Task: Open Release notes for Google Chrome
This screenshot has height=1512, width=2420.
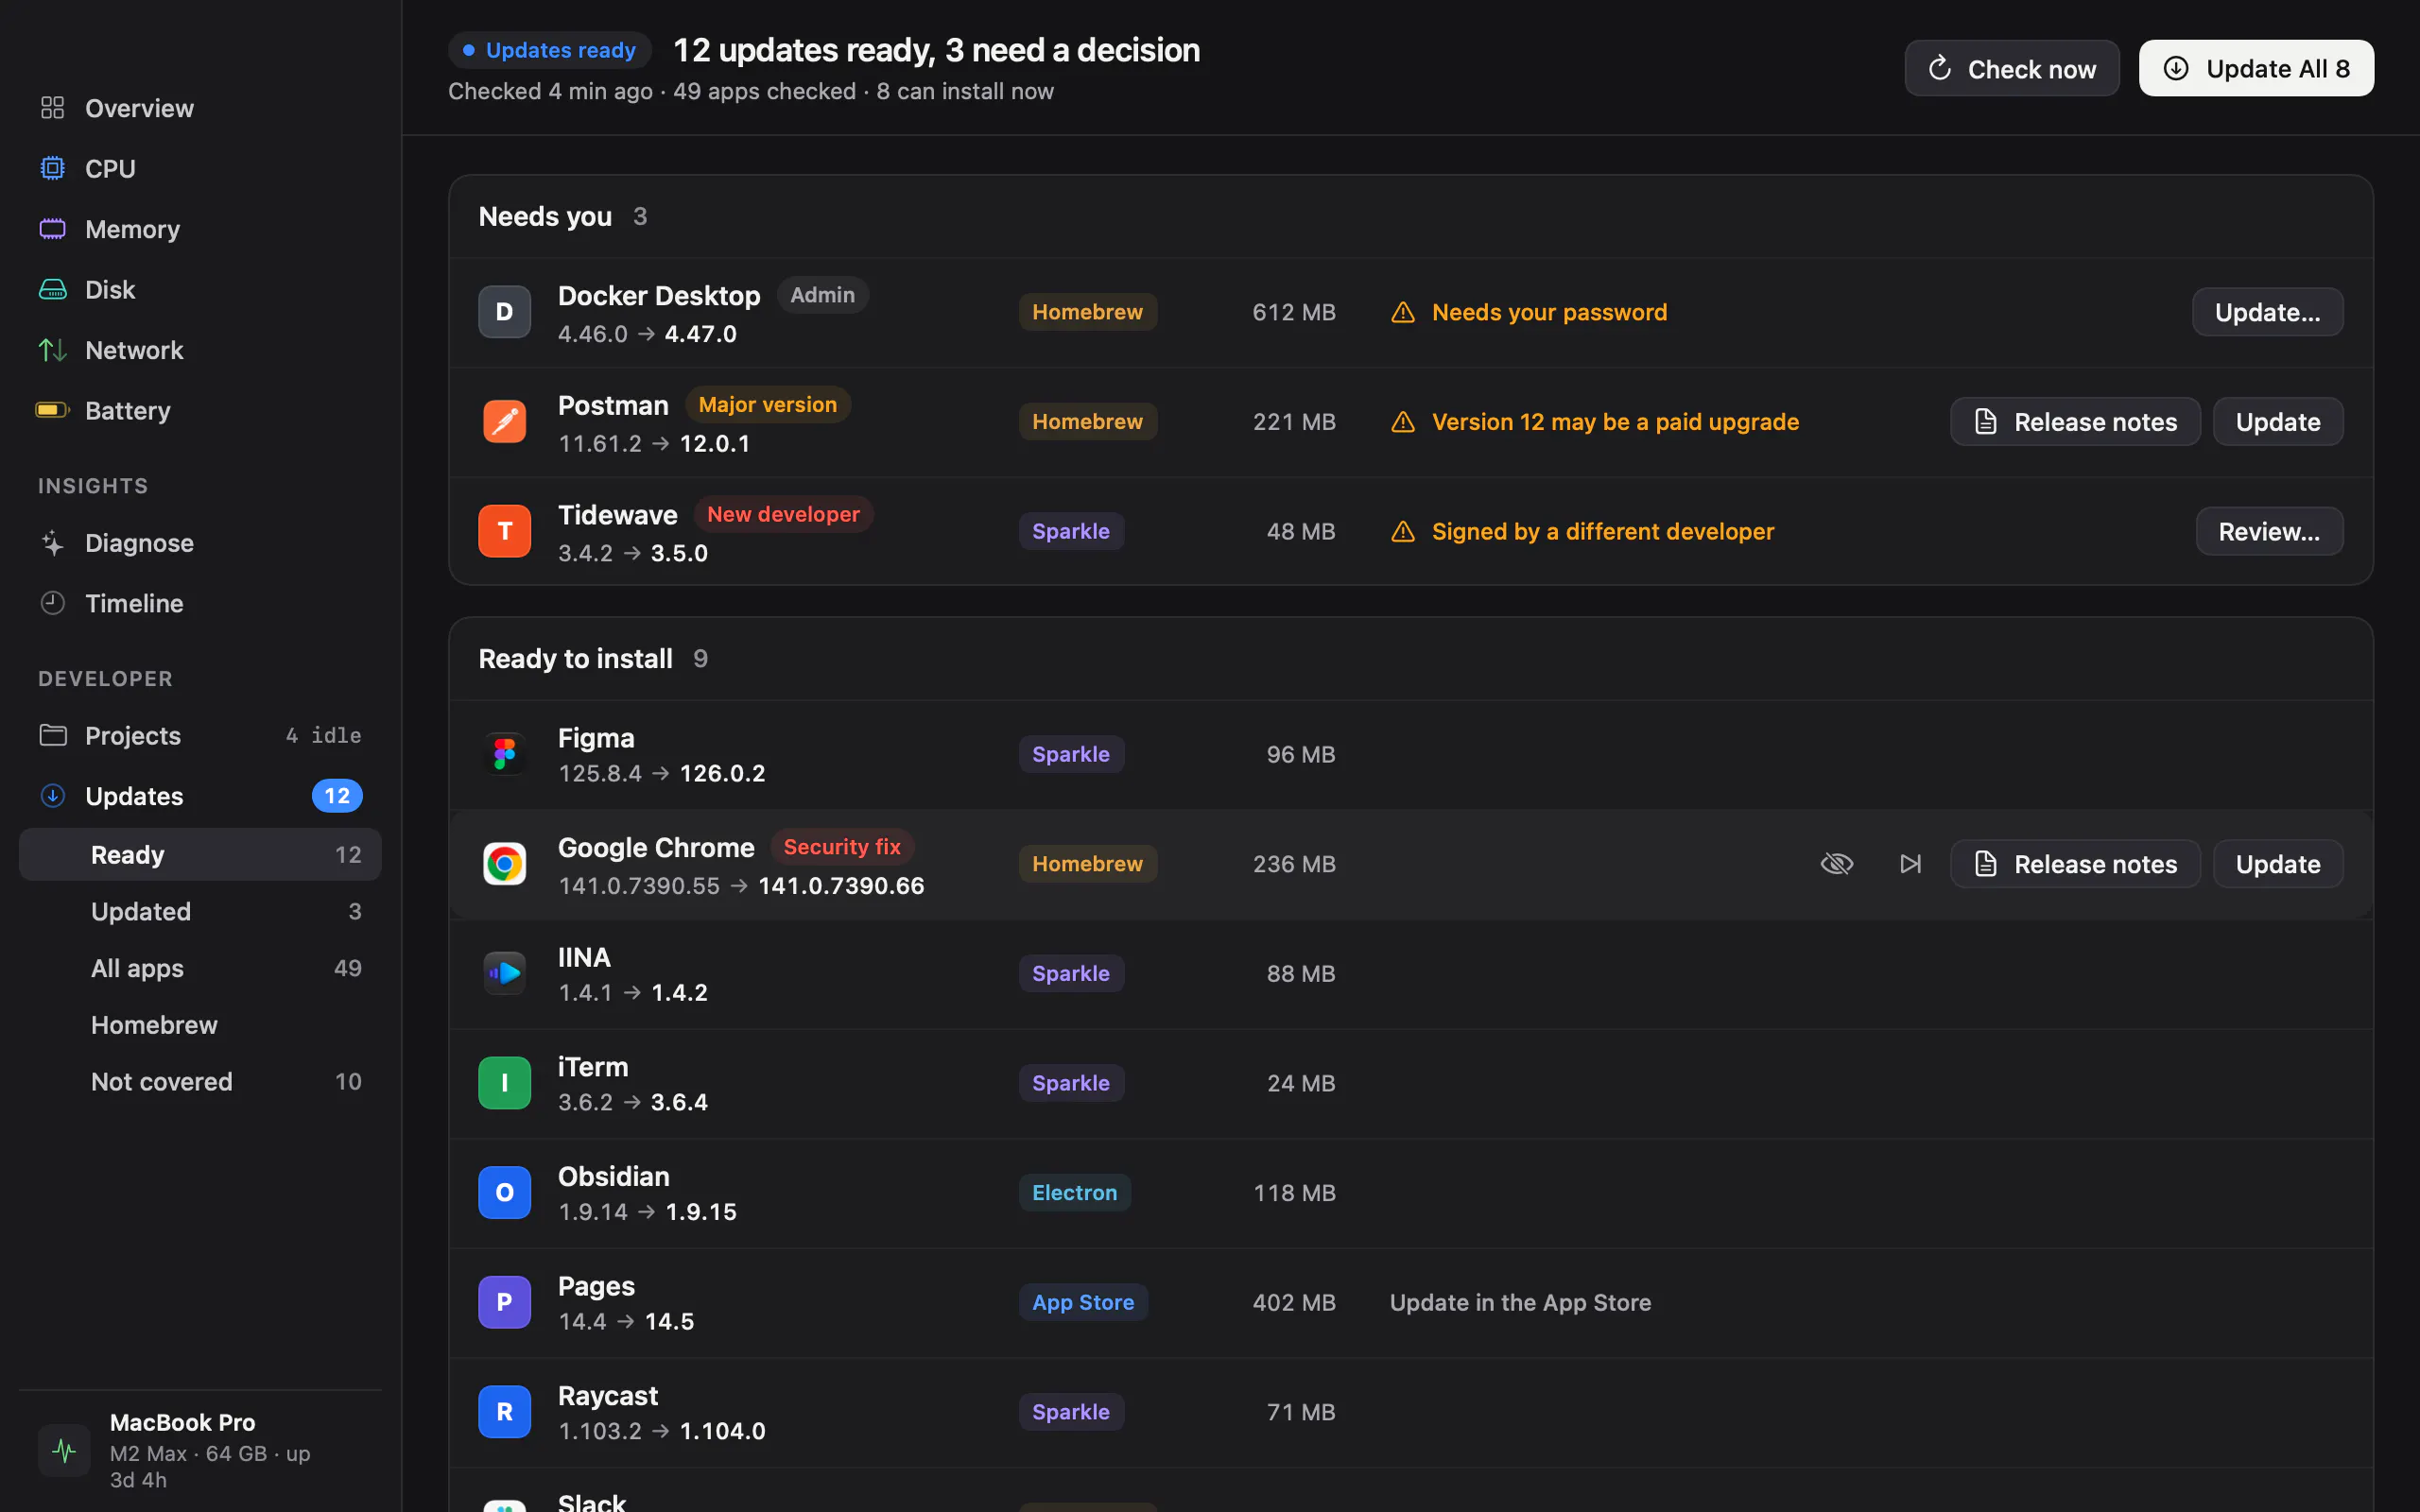Action: (2075, 864)
